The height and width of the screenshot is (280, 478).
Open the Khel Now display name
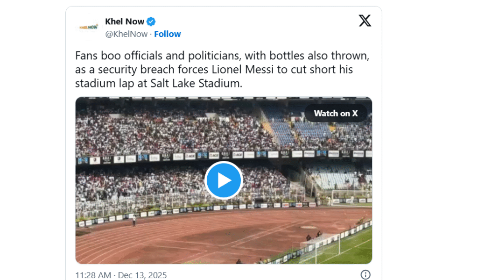coord(125,22)
